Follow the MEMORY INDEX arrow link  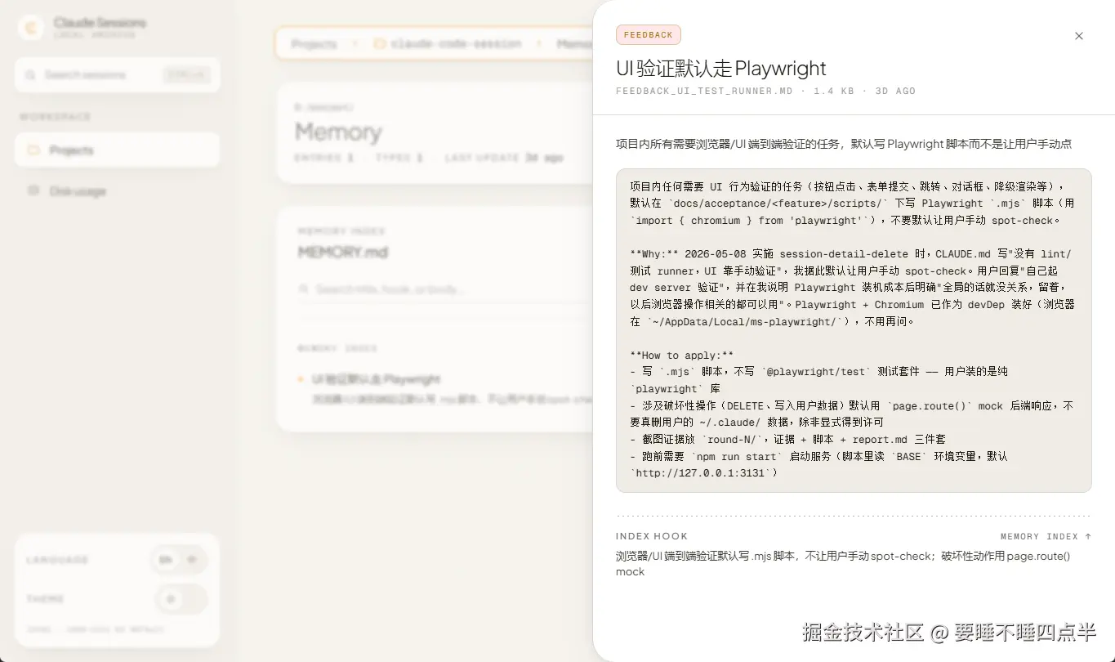(x=1046, y=537)
